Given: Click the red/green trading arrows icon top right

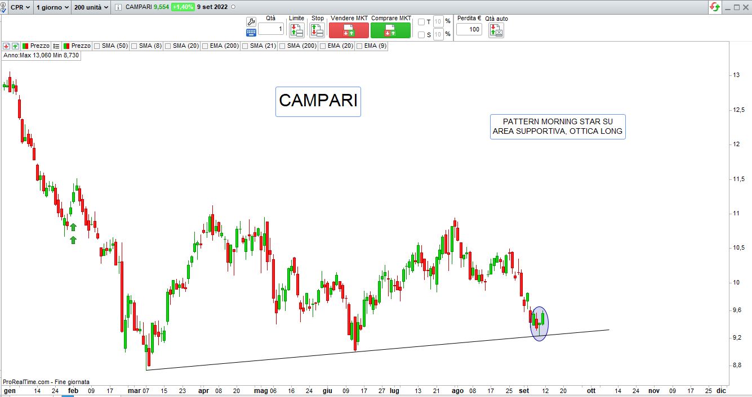Looking at the screenshot, I should coord(714,7).
